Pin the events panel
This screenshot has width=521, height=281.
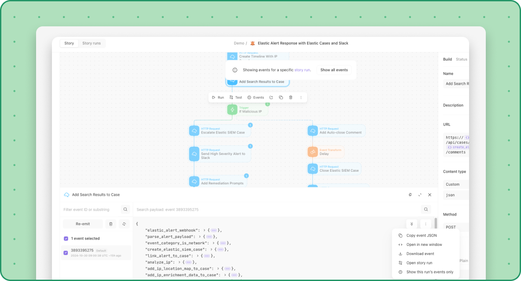(410, 195)
